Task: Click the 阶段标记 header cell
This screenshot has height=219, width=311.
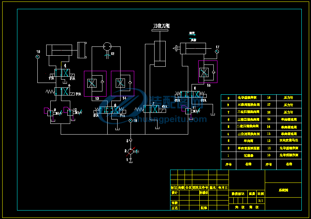Action: point(238,194)
